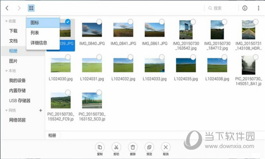Image resolution: width=265 pixels, height=159 pixels.
Task: Open 我的设备 in the sidebar
Action: 17,81
